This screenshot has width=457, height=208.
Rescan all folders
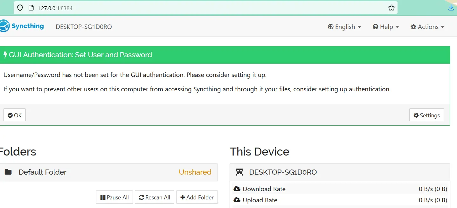point(155,197)
